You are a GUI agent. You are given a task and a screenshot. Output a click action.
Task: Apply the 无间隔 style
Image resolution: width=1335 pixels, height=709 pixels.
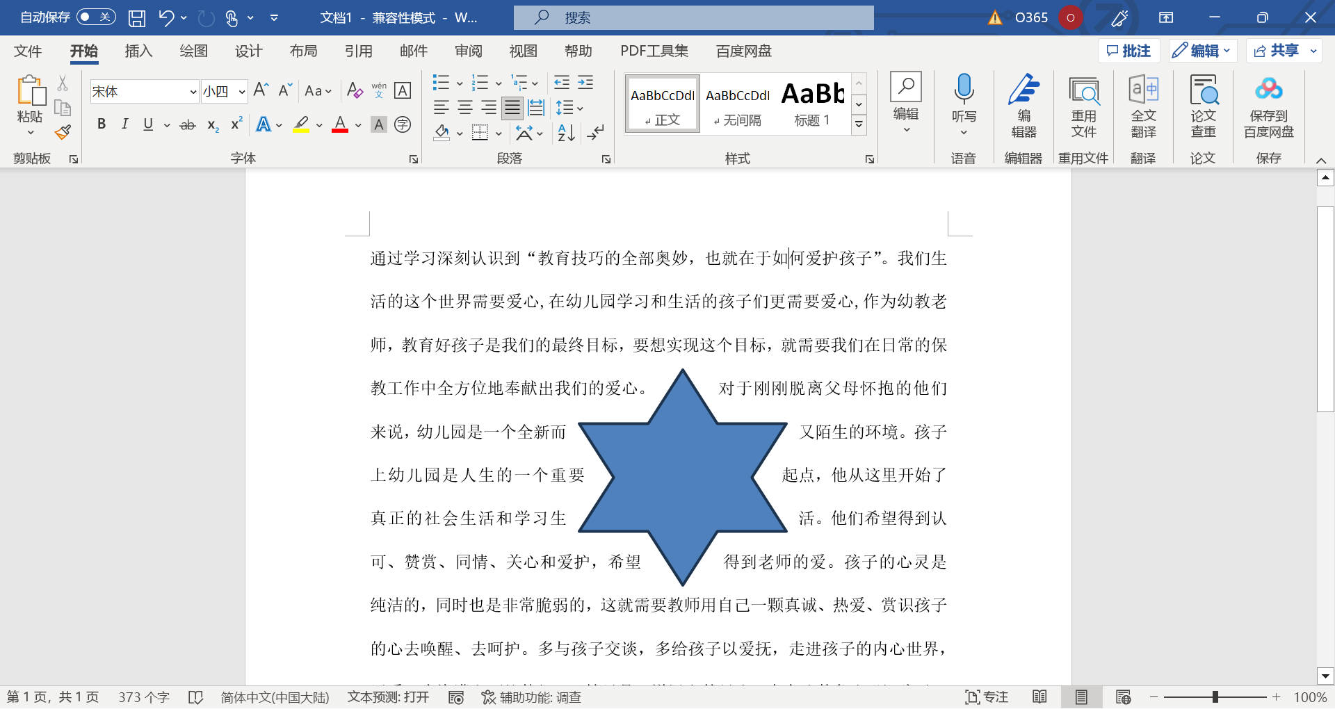pyautogui.click(x=738, y=104)
